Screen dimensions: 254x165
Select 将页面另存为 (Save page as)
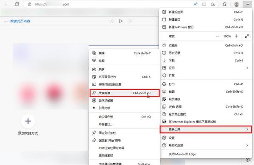124,77
